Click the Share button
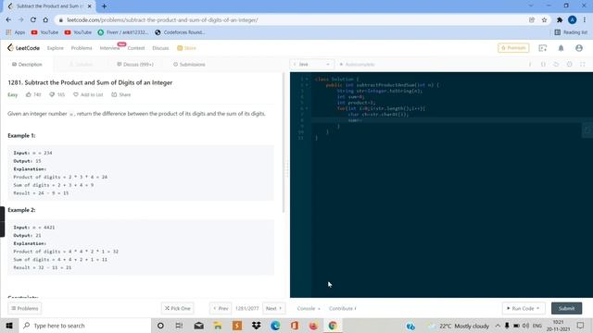The image size is (593, 333). point(121,94)
